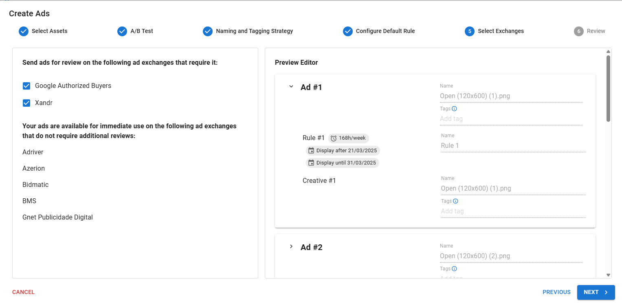This screenshot has width=622, height=305.
Task: Click the Select Assets step checkmark icon
Action: click(x=24, y=31)
